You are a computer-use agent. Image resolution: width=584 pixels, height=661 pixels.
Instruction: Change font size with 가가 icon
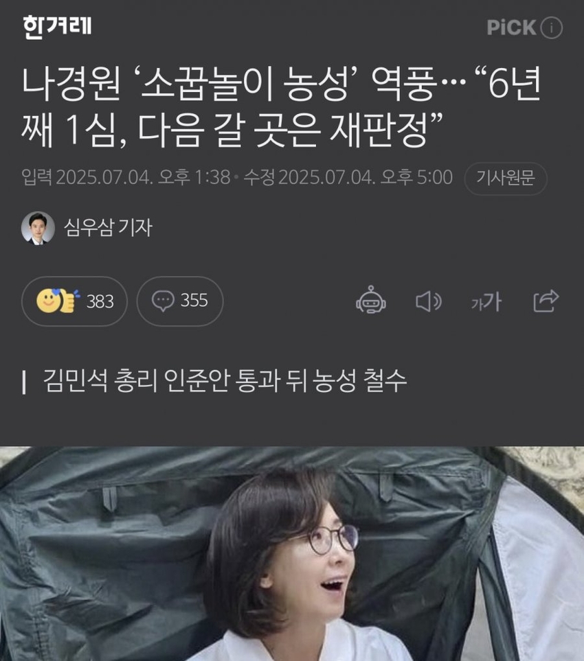(486, 301)
